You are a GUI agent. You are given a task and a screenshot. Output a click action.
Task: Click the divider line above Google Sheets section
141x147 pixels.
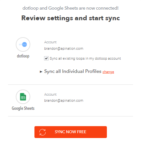point(70,84)
